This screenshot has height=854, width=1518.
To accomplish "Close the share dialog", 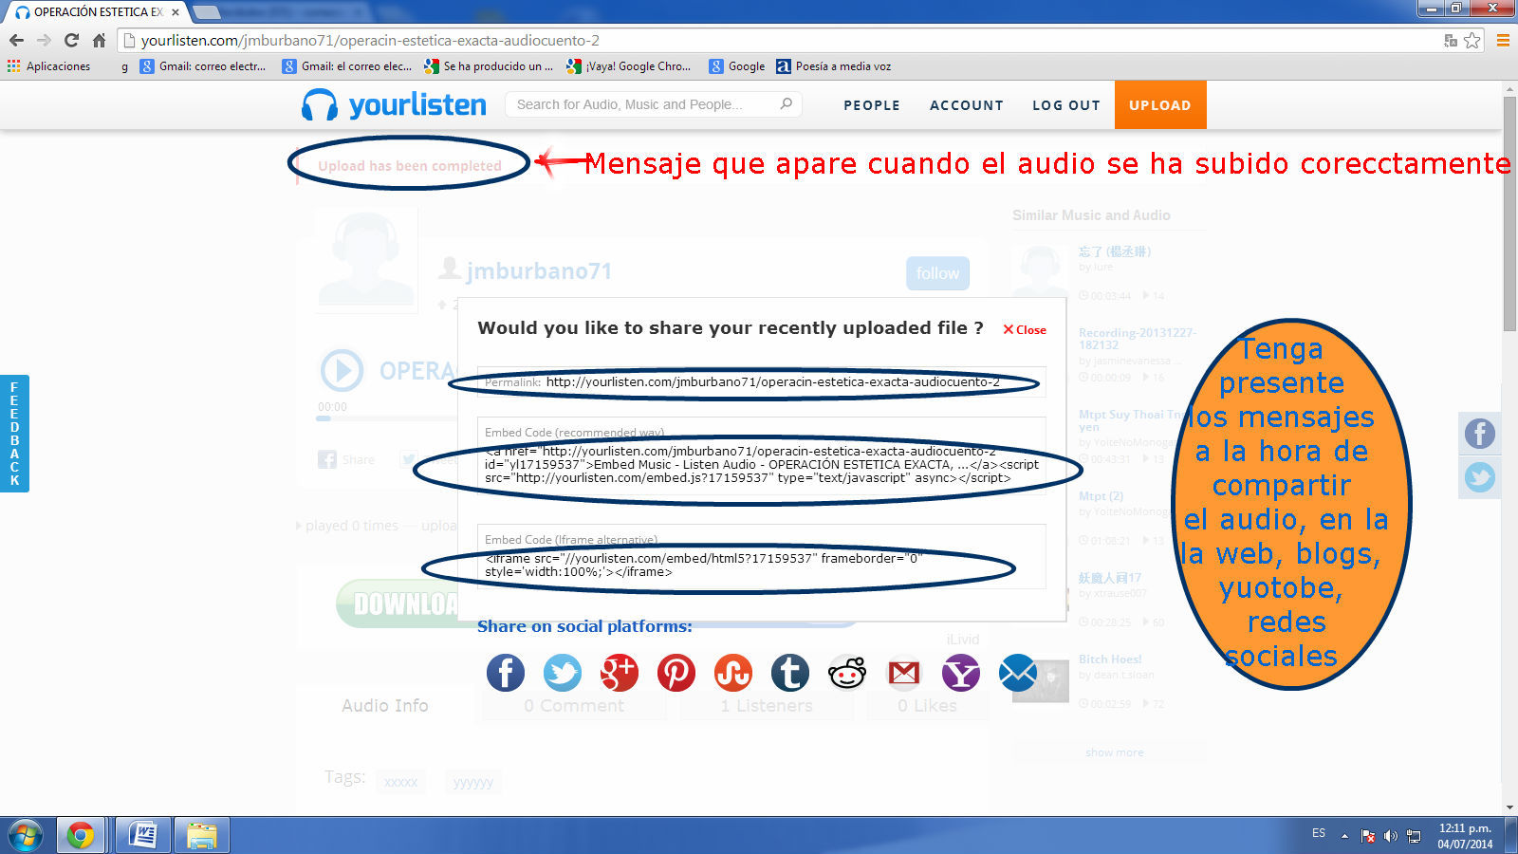I will (1025, 330).
